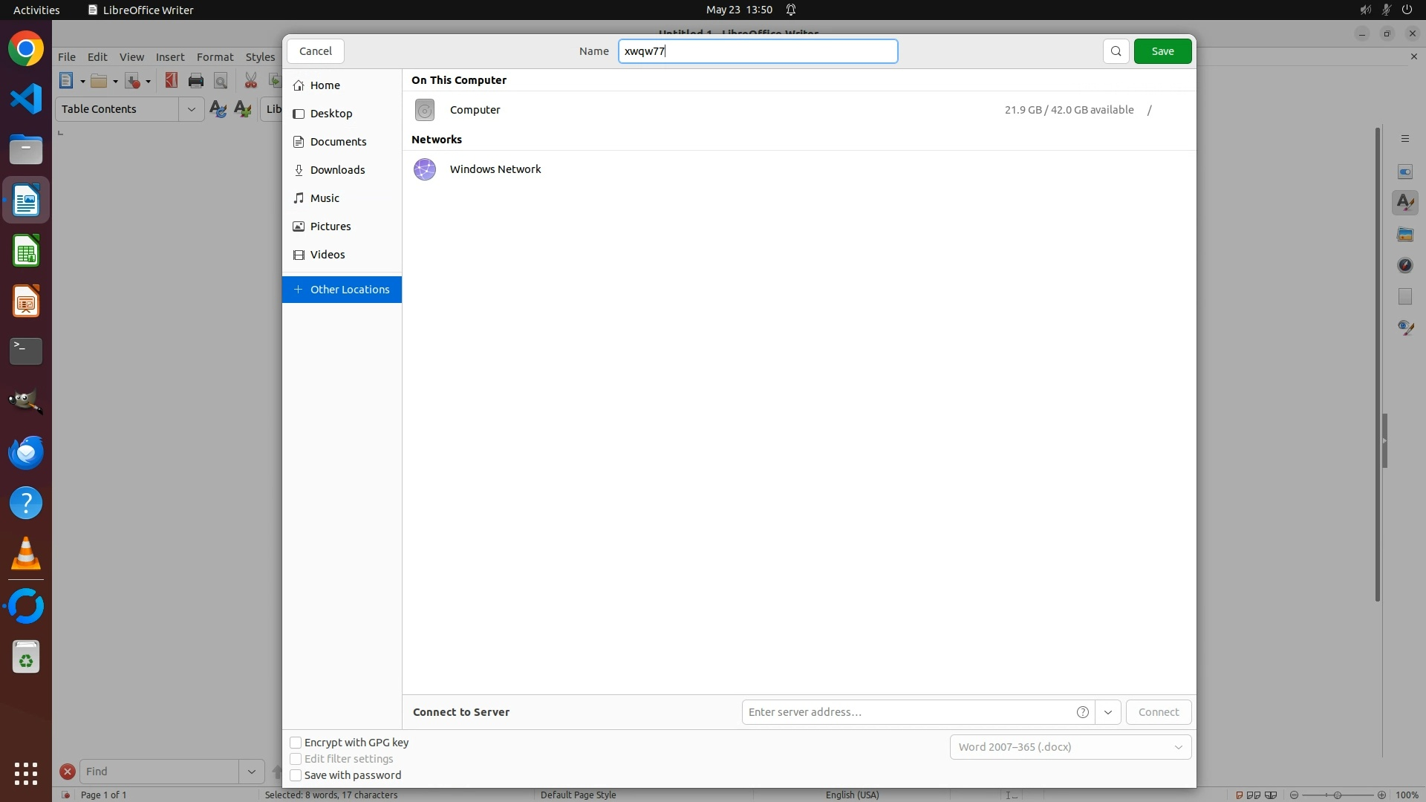The image size is (1426, 802).
Task: Open the Word 2007–365 file type dropdown
Action: pyautogui.click(x=1069, y=747)
